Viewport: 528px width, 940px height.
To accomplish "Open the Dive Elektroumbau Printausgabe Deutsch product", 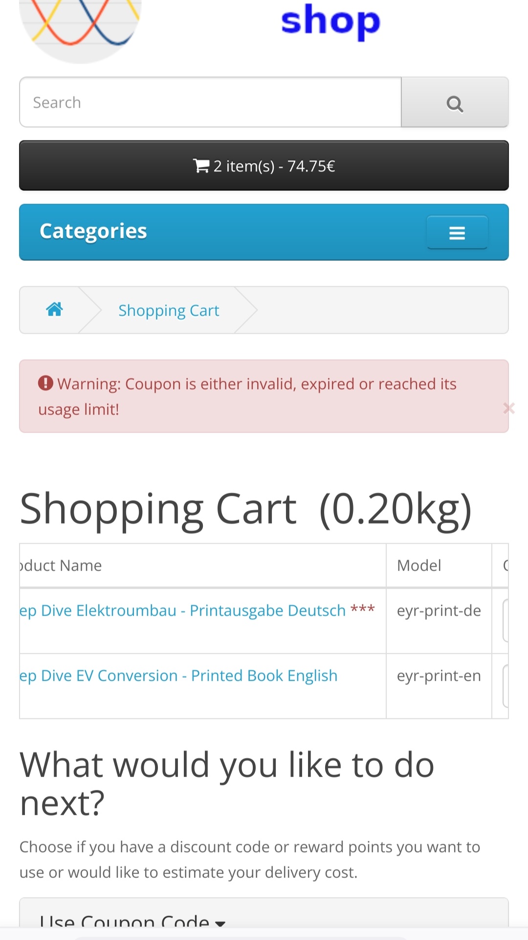I will pos(193,611).
